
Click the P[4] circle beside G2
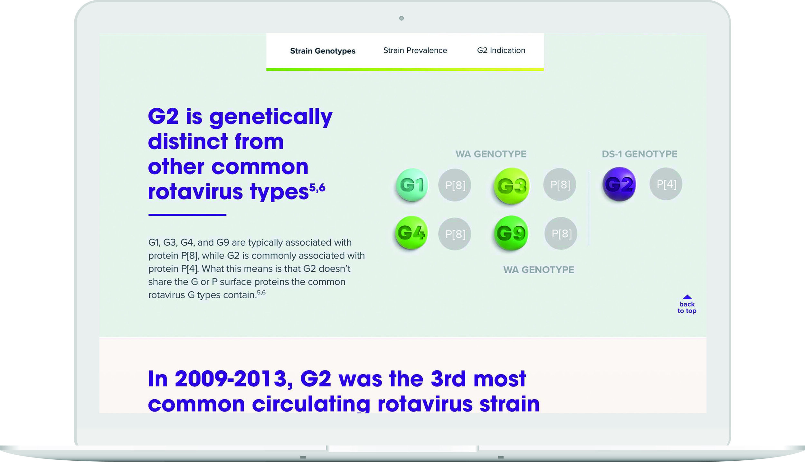666,184
